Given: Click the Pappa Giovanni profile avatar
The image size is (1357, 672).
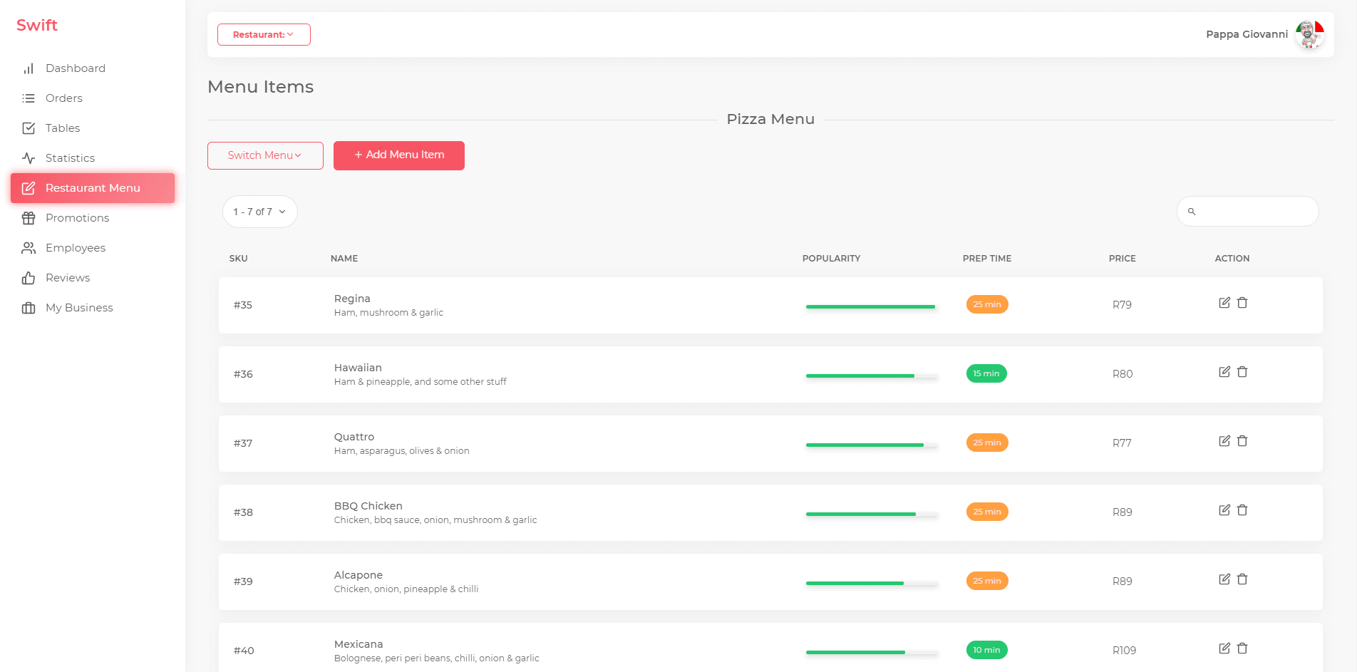Looking at the screenshot, I should tap(1309, 34).
